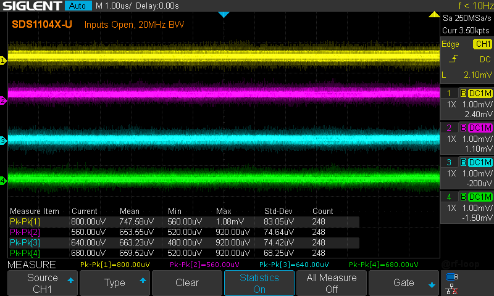This screenshot has width=494, height=296.
Task: Click the channel 1 offset 2.40mV value
Action: 478,114
